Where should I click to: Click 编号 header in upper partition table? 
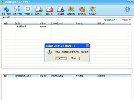pos(9,23)
